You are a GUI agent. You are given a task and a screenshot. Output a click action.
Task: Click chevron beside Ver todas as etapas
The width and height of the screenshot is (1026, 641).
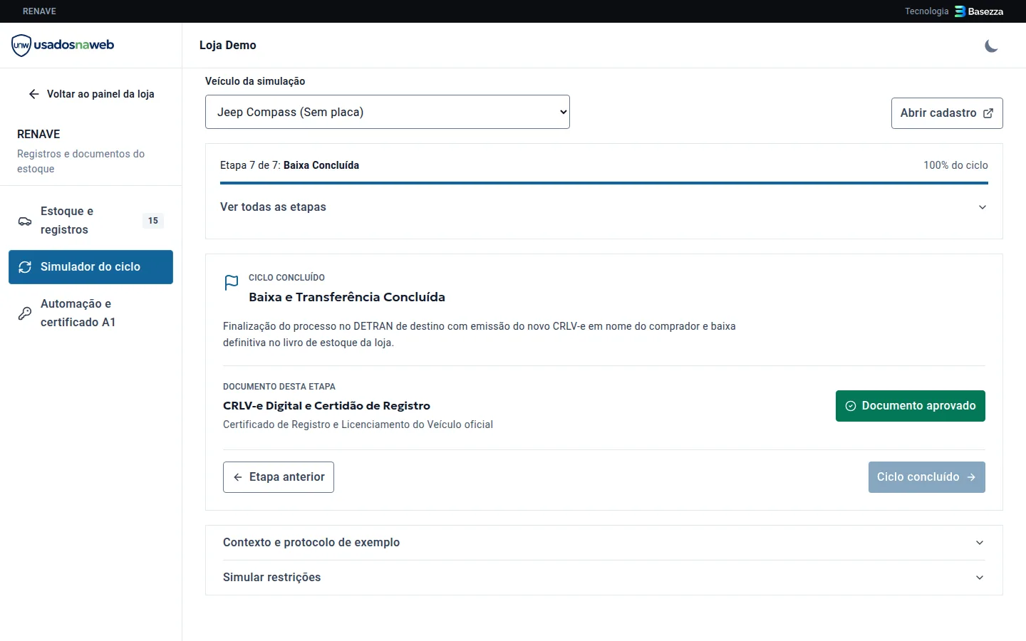click(x=983, y=207)
